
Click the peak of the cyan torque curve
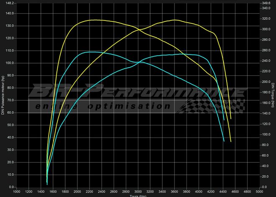coord(90,52)
